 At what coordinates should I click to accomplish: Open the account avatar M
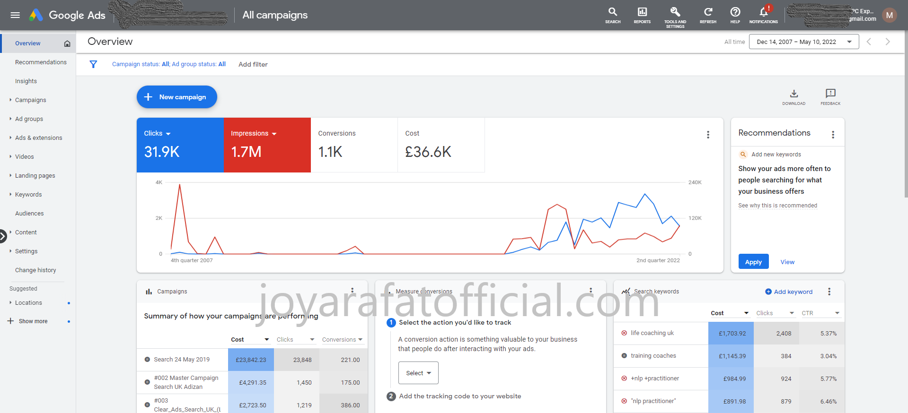coord(890,15)
